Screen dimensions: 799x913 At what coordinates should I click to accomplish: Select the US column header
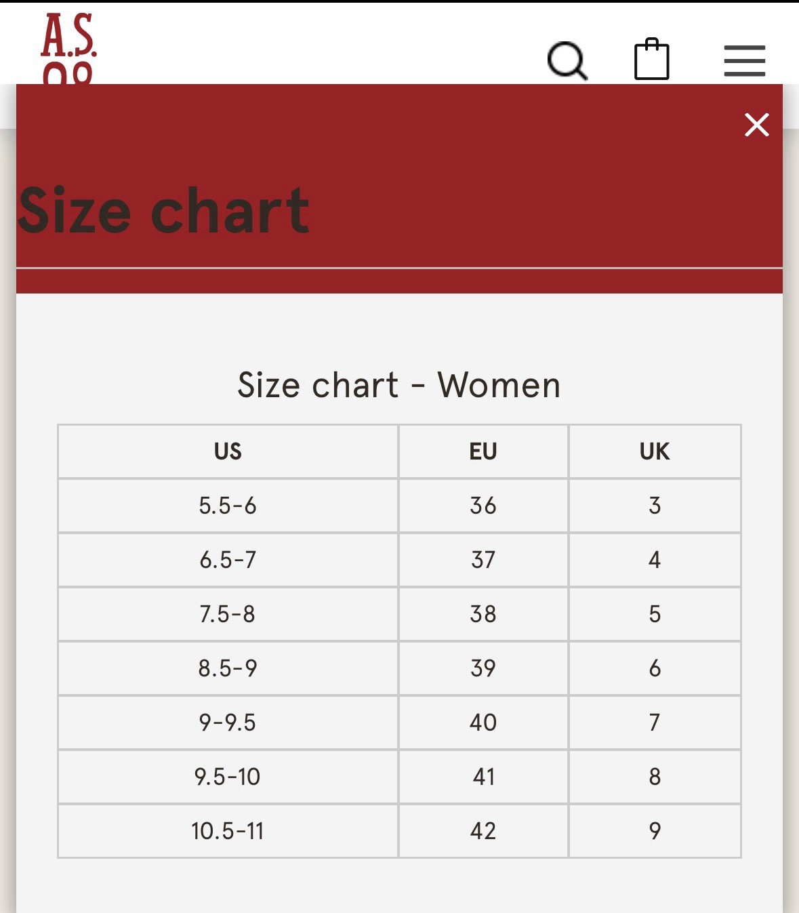coord(228,451)
